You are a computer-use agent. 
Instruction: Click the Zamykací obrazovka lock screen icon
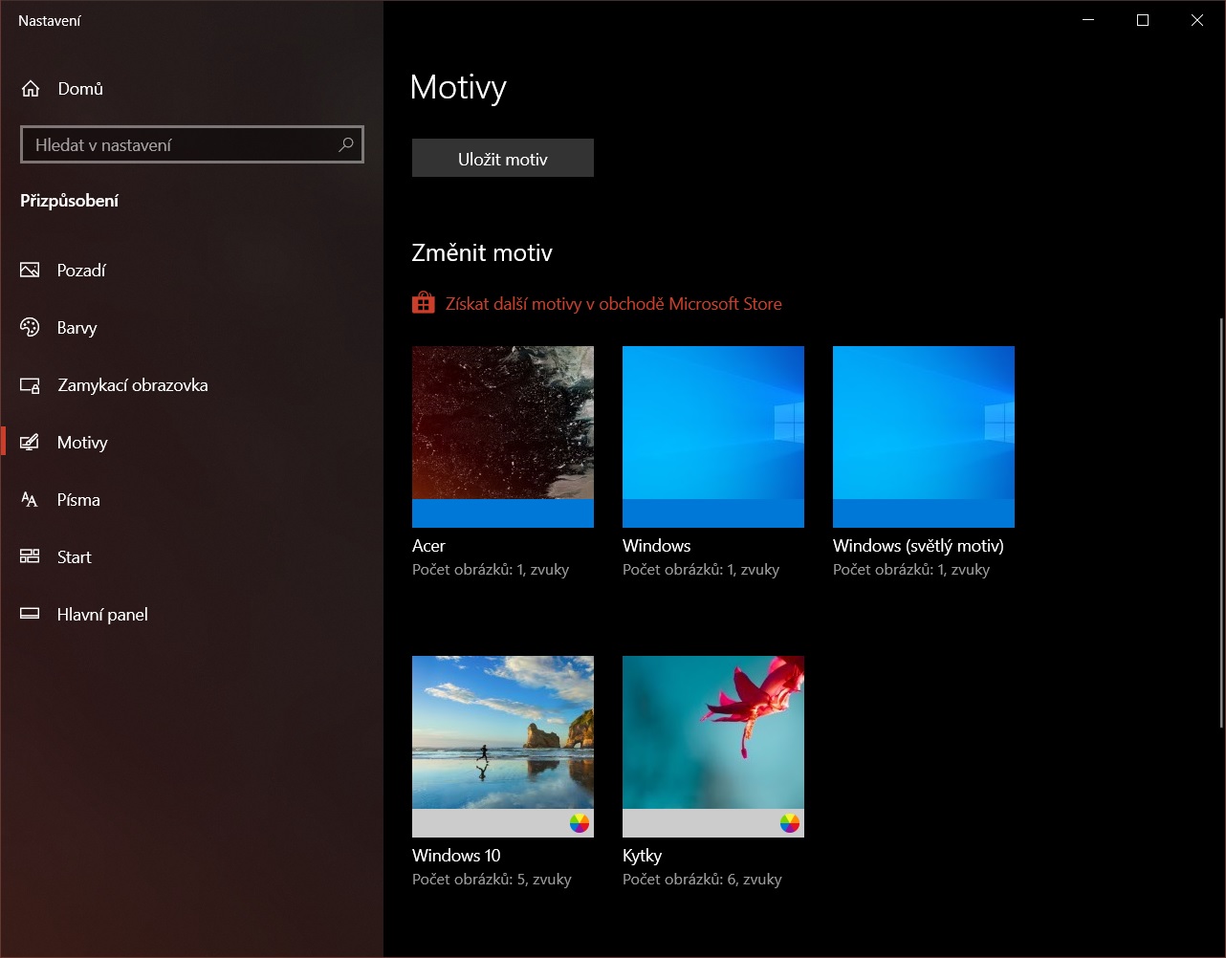pyautogui.click(x=30, y=385)
